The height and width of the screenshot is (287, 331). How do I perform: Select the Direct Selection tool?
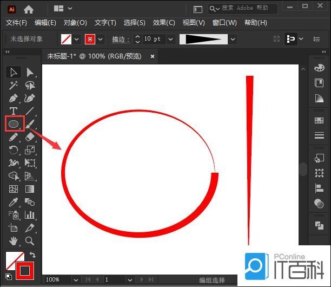pos(30,73)
